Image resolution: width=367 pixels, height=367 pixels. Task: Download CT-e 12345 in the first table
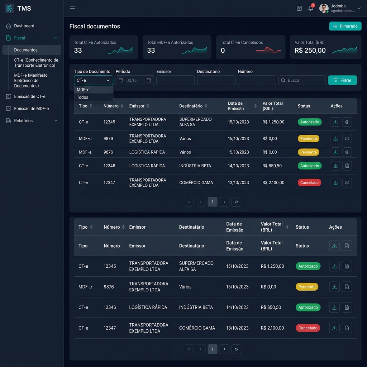coord(335,122)
